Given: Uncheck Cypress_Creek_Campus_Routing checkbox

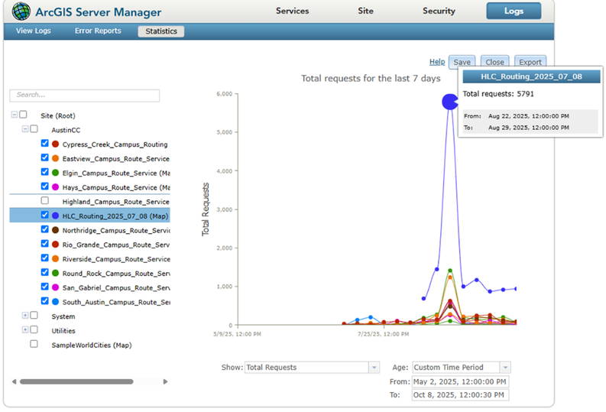Looking at the screenshot, I should point(45,144).
